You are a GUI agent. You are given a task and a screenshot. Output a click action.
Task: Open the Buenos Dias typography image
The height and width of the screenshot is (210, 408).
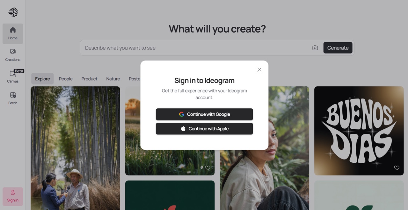click(359, 131)
